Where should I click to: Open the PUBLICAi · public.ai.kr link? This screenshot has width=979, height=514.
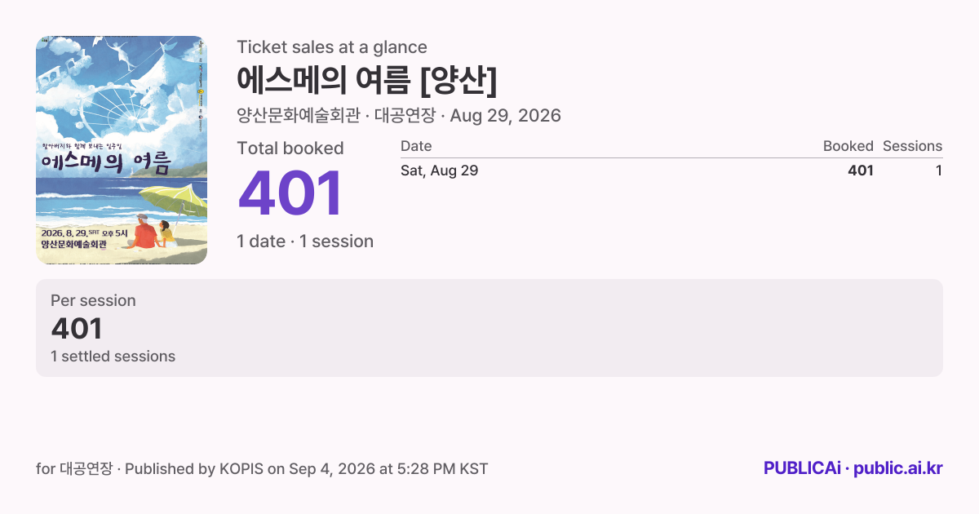tap(853, 468)
